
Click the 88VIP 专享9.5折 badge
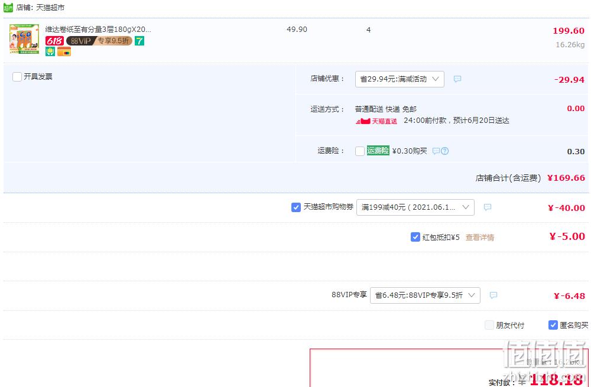pyautogui.click(x=99, y=41)
